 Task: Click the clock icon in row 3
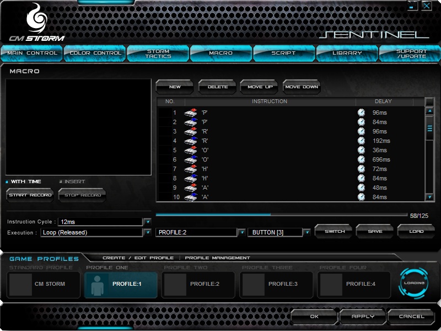point(362,131)
